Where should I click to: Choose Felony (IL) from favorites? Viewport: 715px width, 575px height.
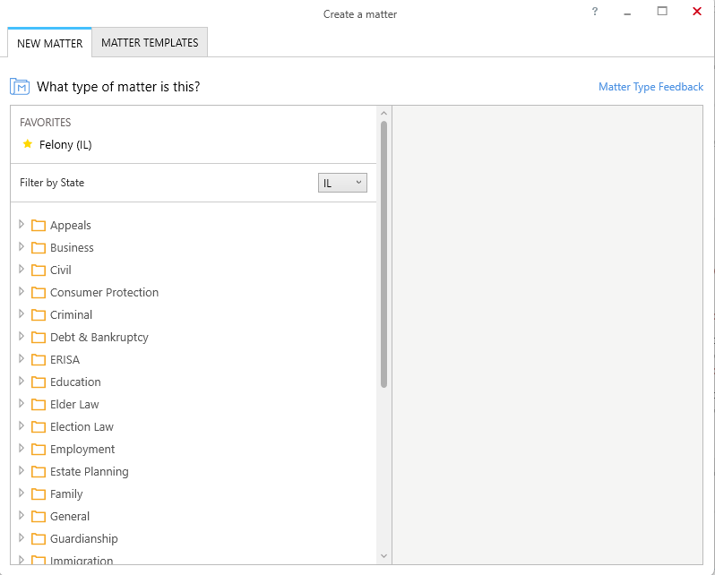click(65, 144)
